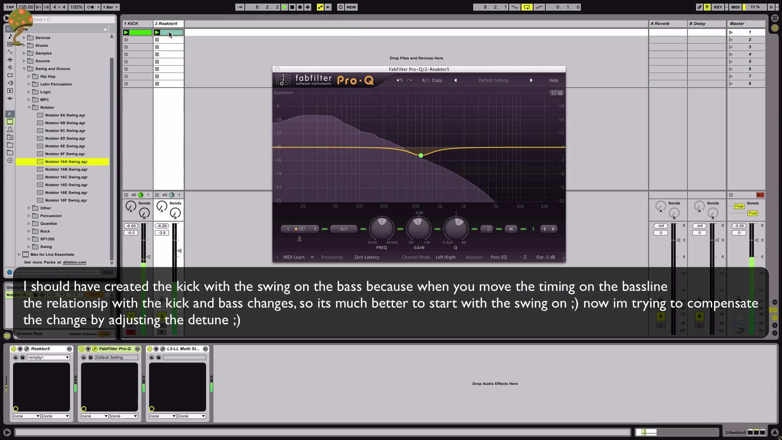Image resolution: width=782 pixels, height=440 pixels.
Task: Click the FREQ knob
Action: [382, 229]
